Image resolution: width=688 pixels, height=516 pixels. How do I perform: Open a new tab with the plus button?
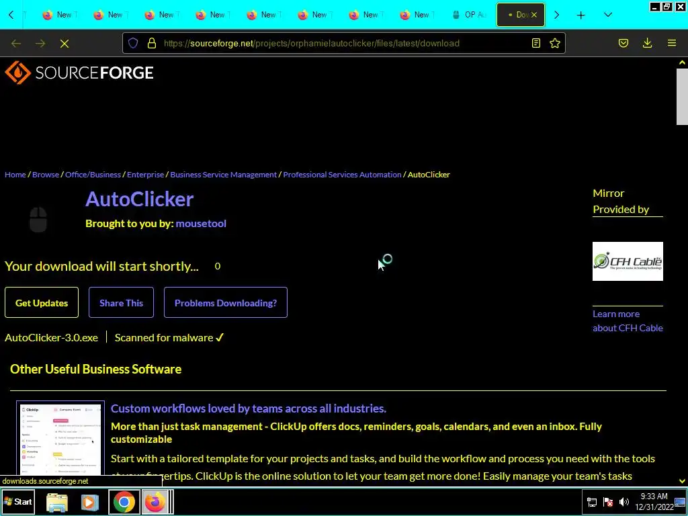[581, 15]
